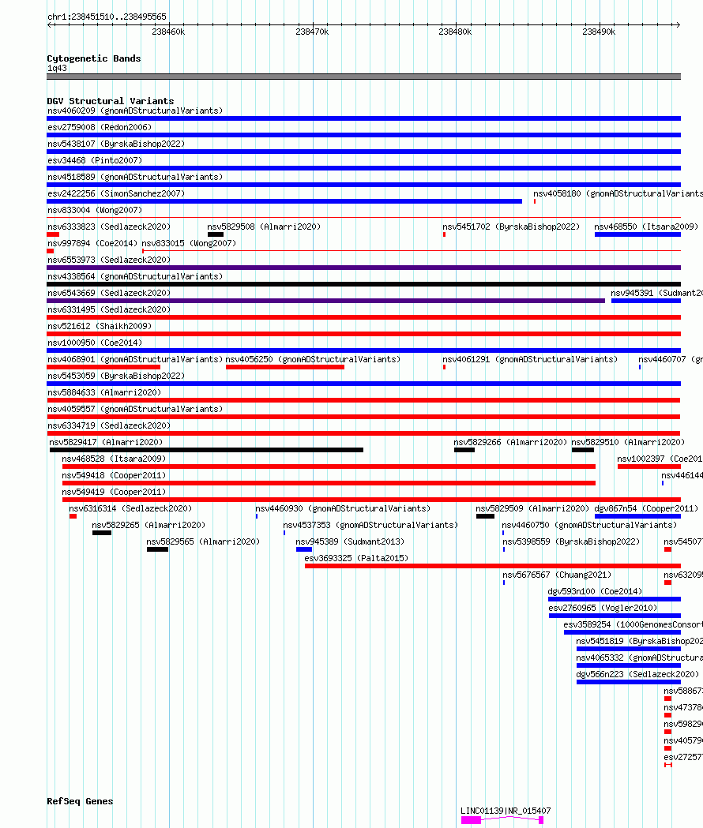703x828 pixels.
Task: Click the 238480k ruler position
Action: pos(455,32)
